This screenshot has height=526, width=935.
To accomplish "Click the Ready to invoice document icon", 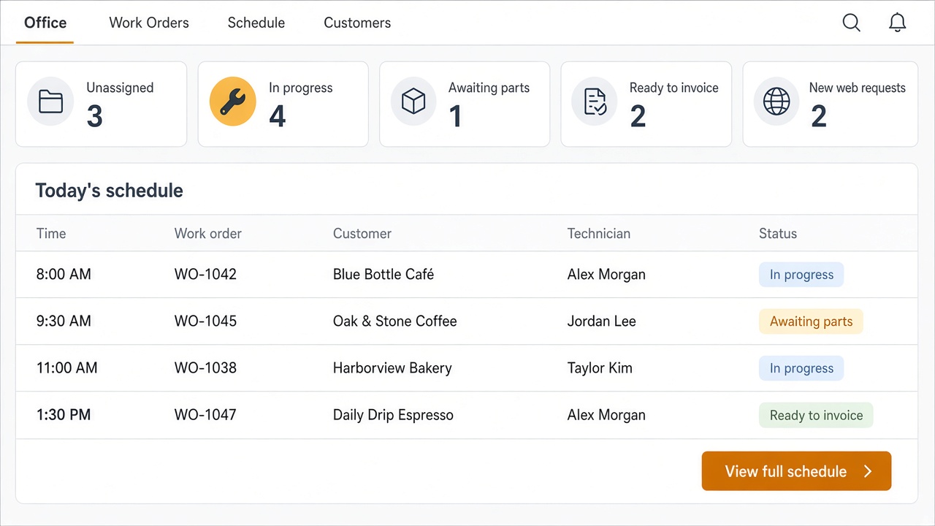I will (595, 102).
